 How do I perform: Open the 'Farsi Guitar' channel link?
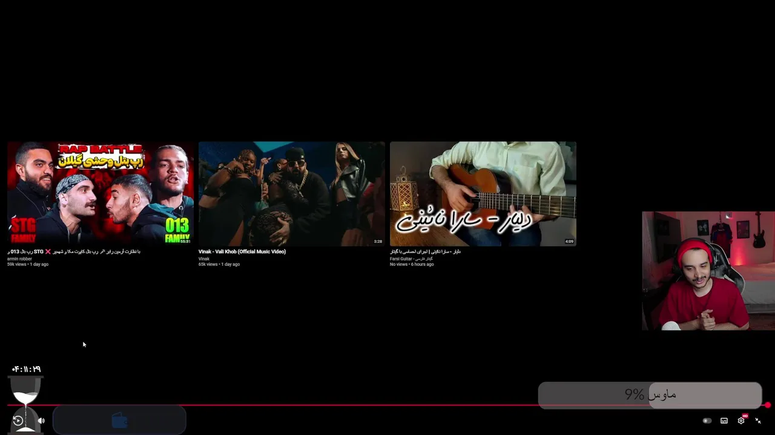pos(411,259)
